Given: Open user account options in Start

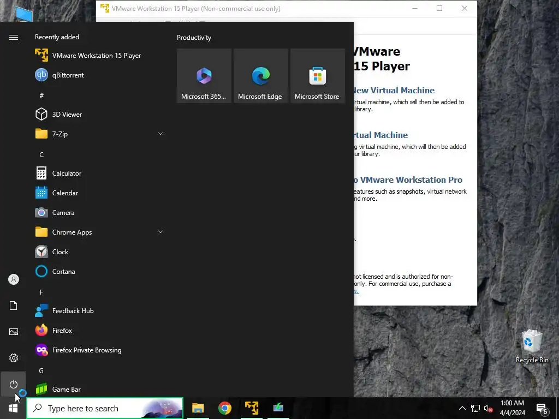Looking at the screenshot, I should coord(14,279).
